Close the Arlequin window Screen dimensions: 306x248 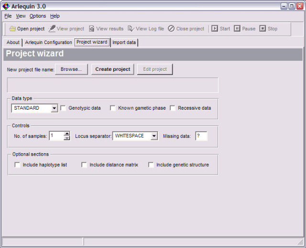pos(300,6)
